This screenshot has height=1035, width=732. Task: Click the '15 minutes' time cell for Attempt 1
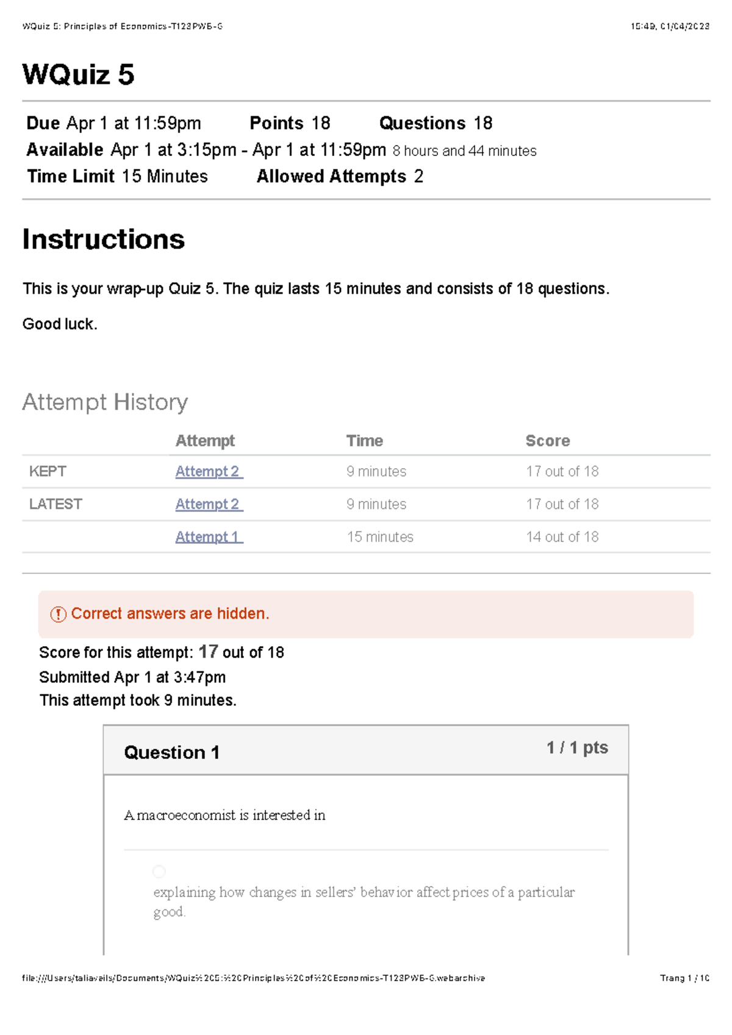(x=380, y=537)
